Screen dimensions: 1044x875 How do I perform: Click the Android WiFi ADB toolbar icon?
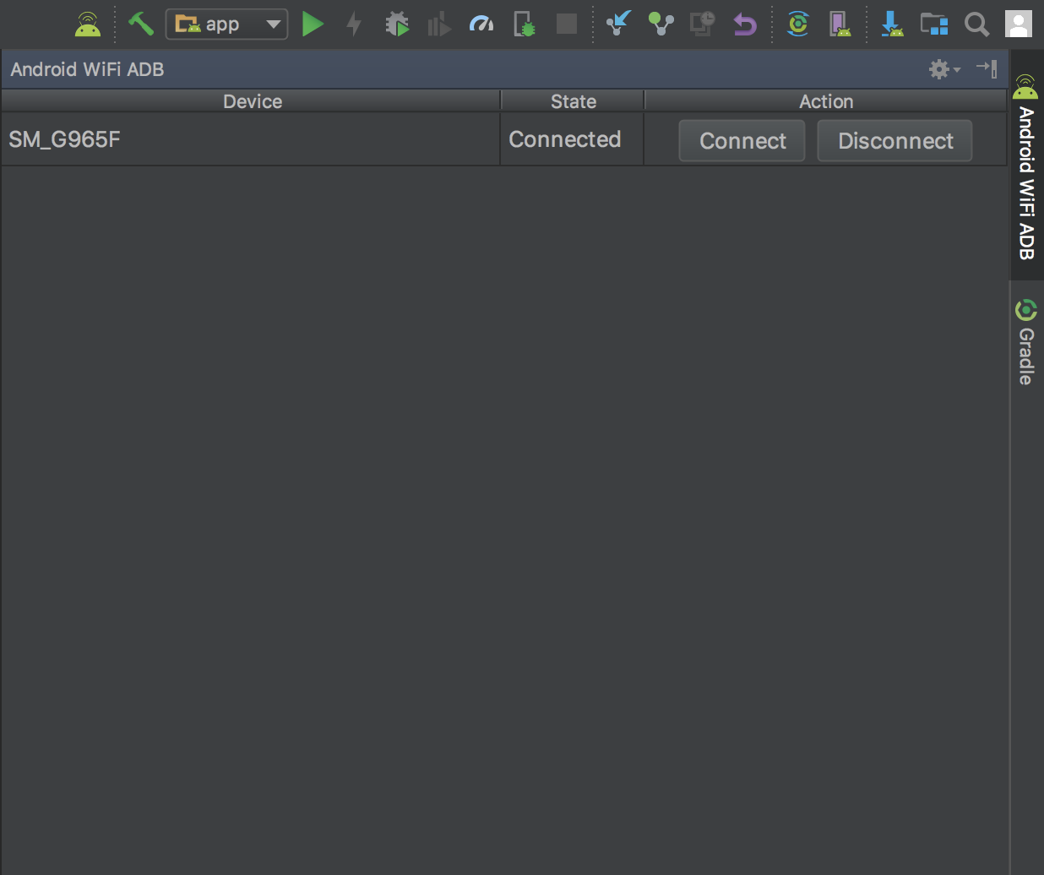[88, 24]
